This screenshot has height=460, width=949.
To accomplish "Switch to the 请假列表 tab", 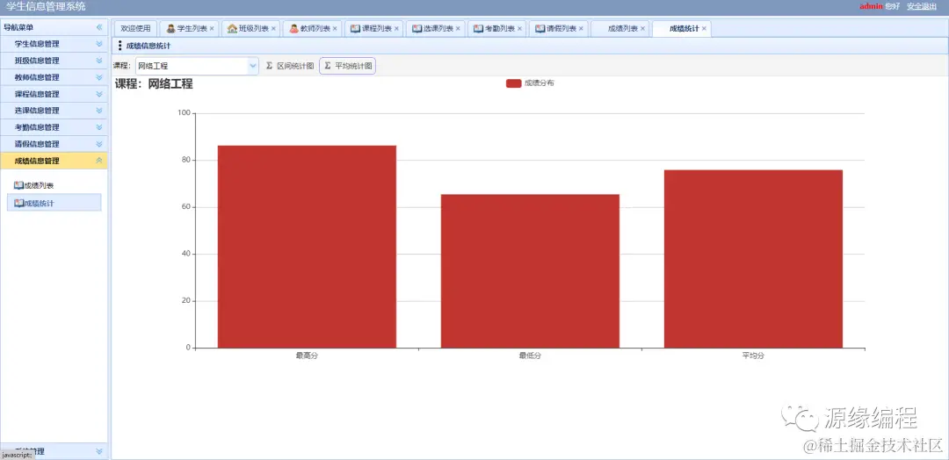I will pos(557,28).
